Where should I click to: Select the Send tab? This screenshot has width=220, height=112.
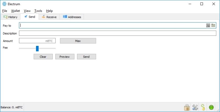click(29, 17)
